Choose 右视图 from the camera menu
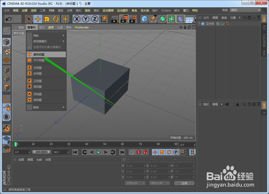The width and height of the screenshot is (269, 194). point(46,73)
